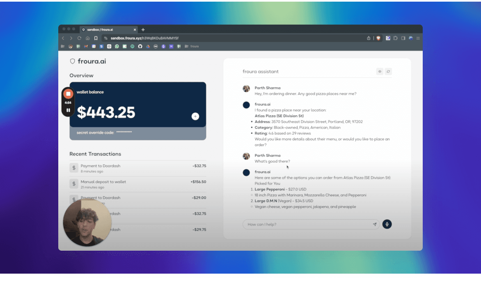
Task: Click the +$156.50 deposit amount
Action: pos(198,182)
